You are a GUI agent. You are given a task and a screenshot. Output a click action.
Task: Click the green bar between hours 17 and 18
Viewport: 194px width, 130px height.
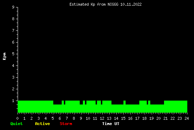[x=143, y=107]
